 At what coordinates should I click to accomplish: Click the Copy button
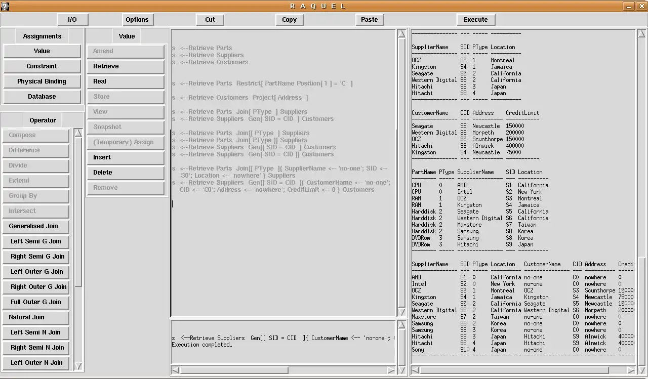[290, 20]
